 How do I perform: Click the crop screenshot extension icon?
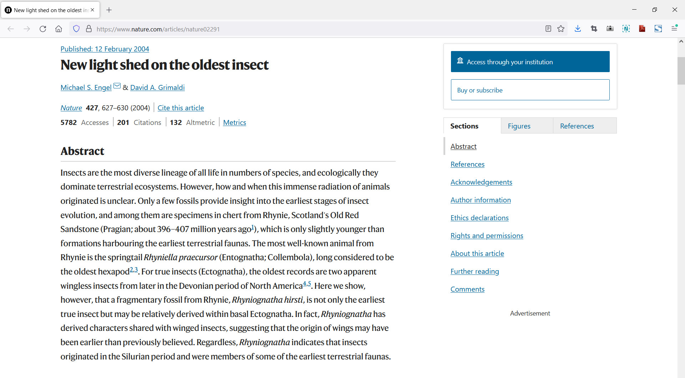point(594,29)
